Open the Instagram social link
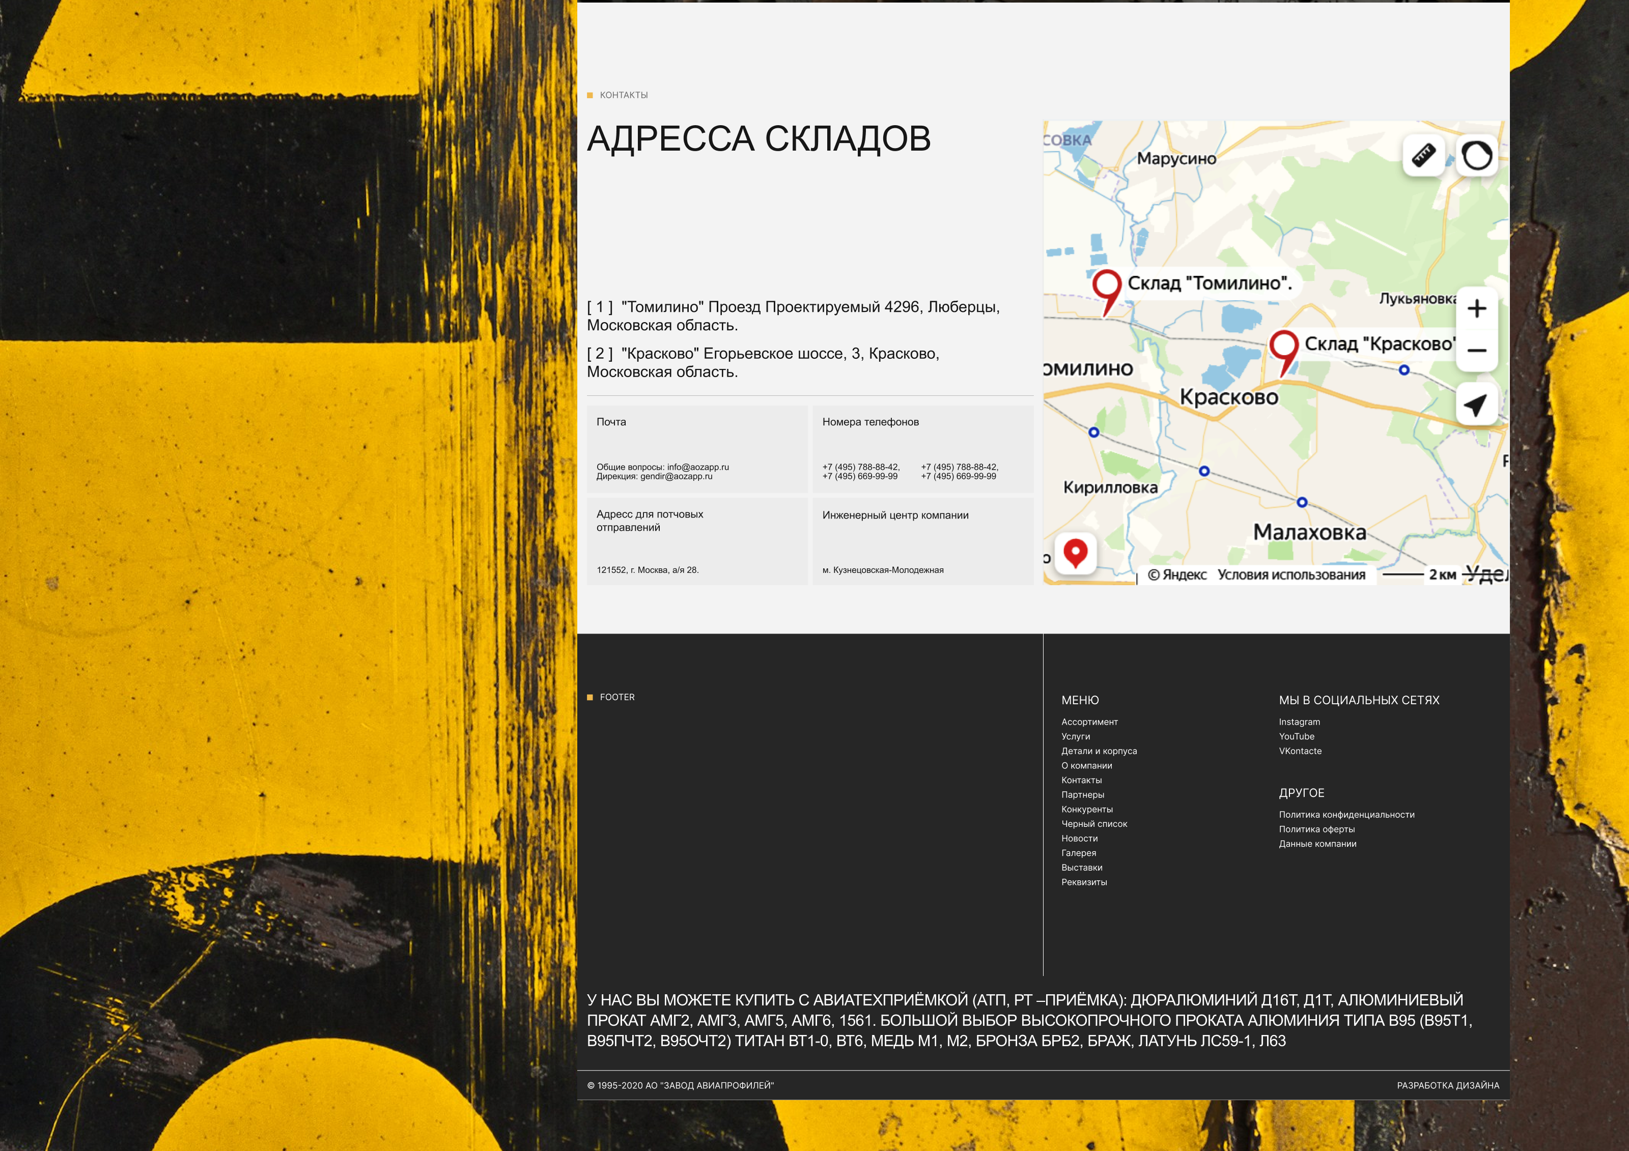The height and width of the screenshot is (1151, 1629). (x=1299, y=722)
